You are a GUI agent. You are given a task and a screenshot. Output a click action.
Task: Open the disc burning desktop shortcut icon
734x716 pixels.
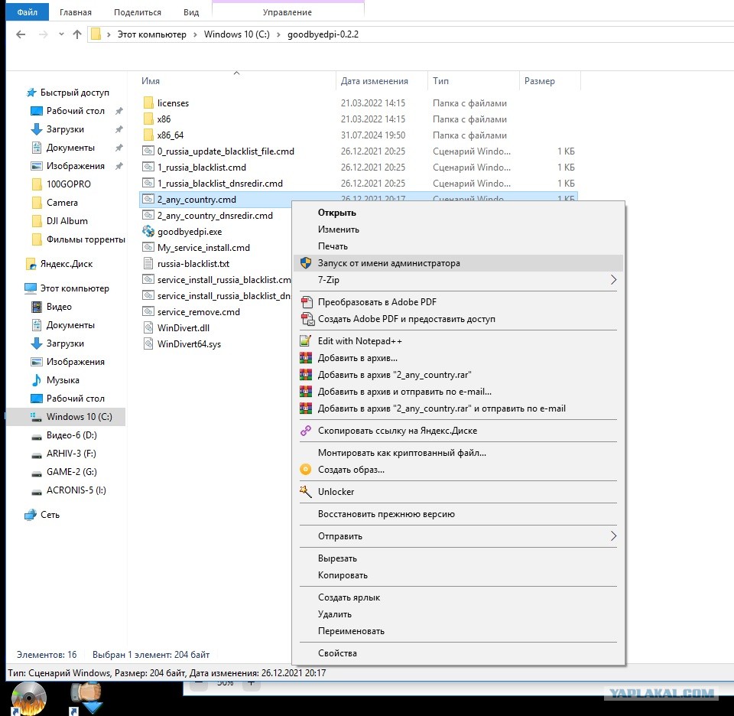coord(28,698)
